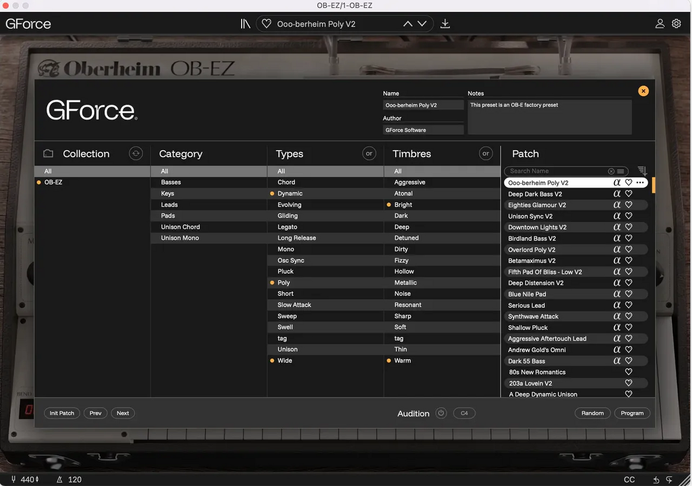This screenshot has height=486, width=692.
Task: Click the Random button
Action: pos(592,413)
